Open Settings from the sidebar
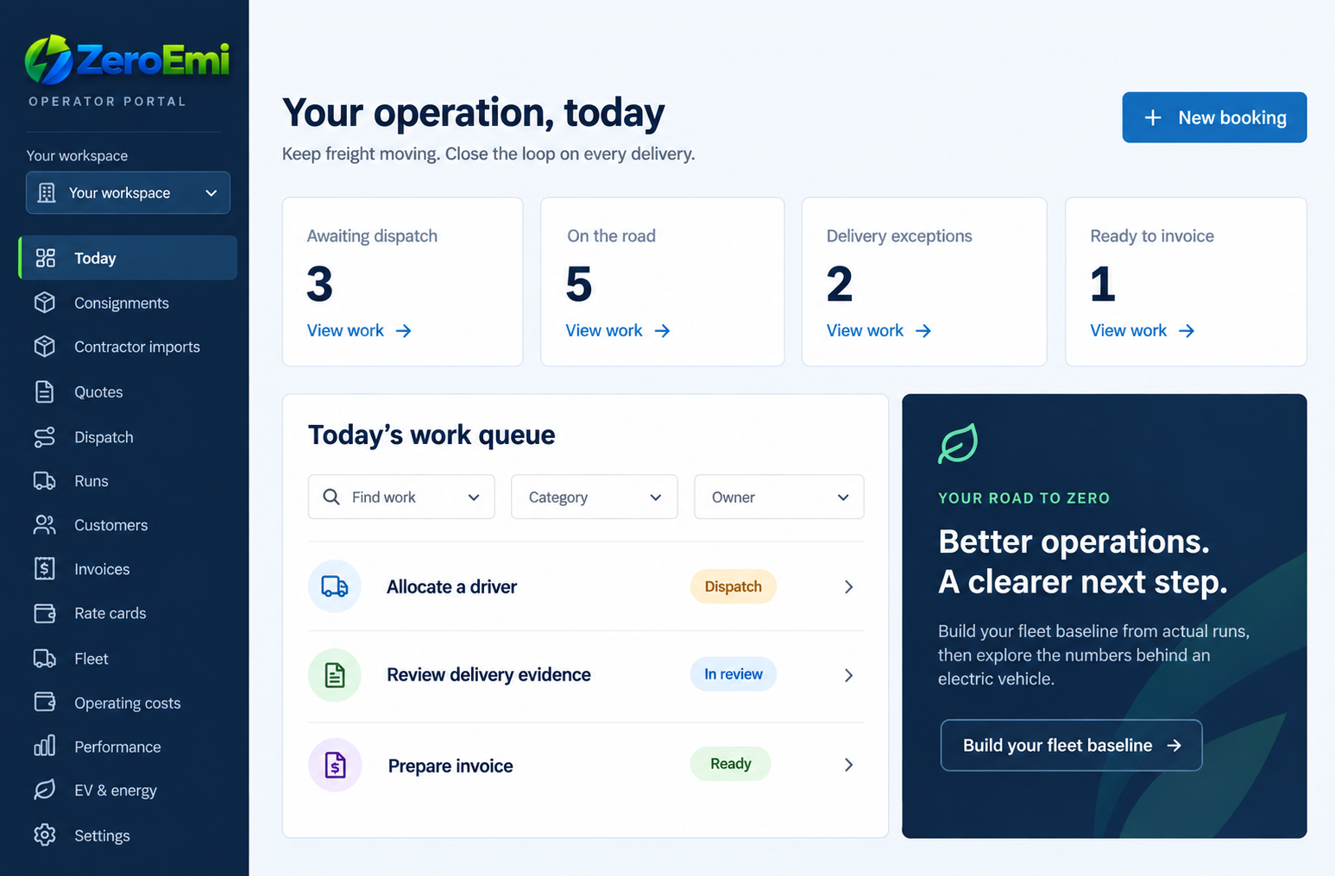 coord(128,835)
